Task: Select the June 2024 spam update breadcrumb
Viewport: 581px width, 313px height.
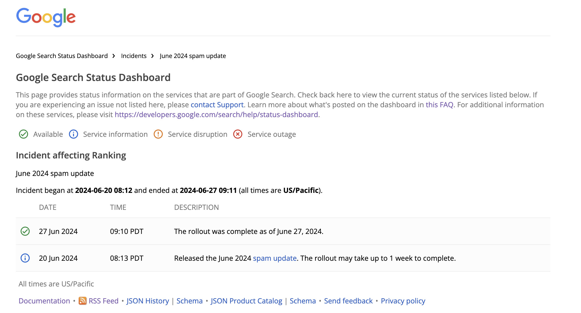Action: click(x=192, y=56)
